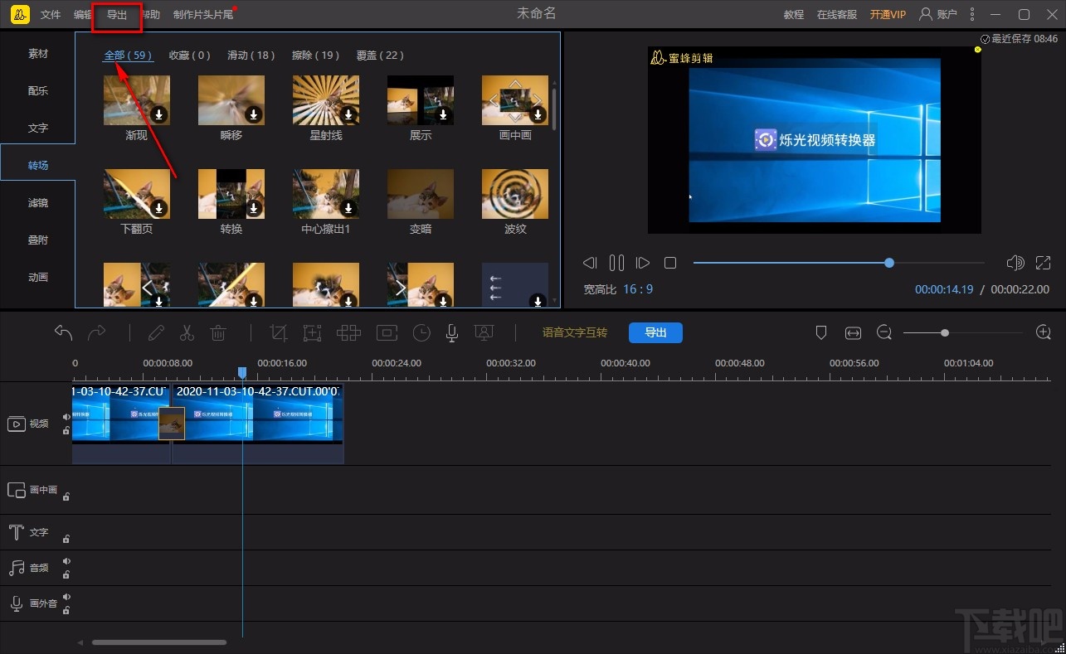
Task: Click the undo arrow in the timeline toolbar
Action: coord(63,332)
